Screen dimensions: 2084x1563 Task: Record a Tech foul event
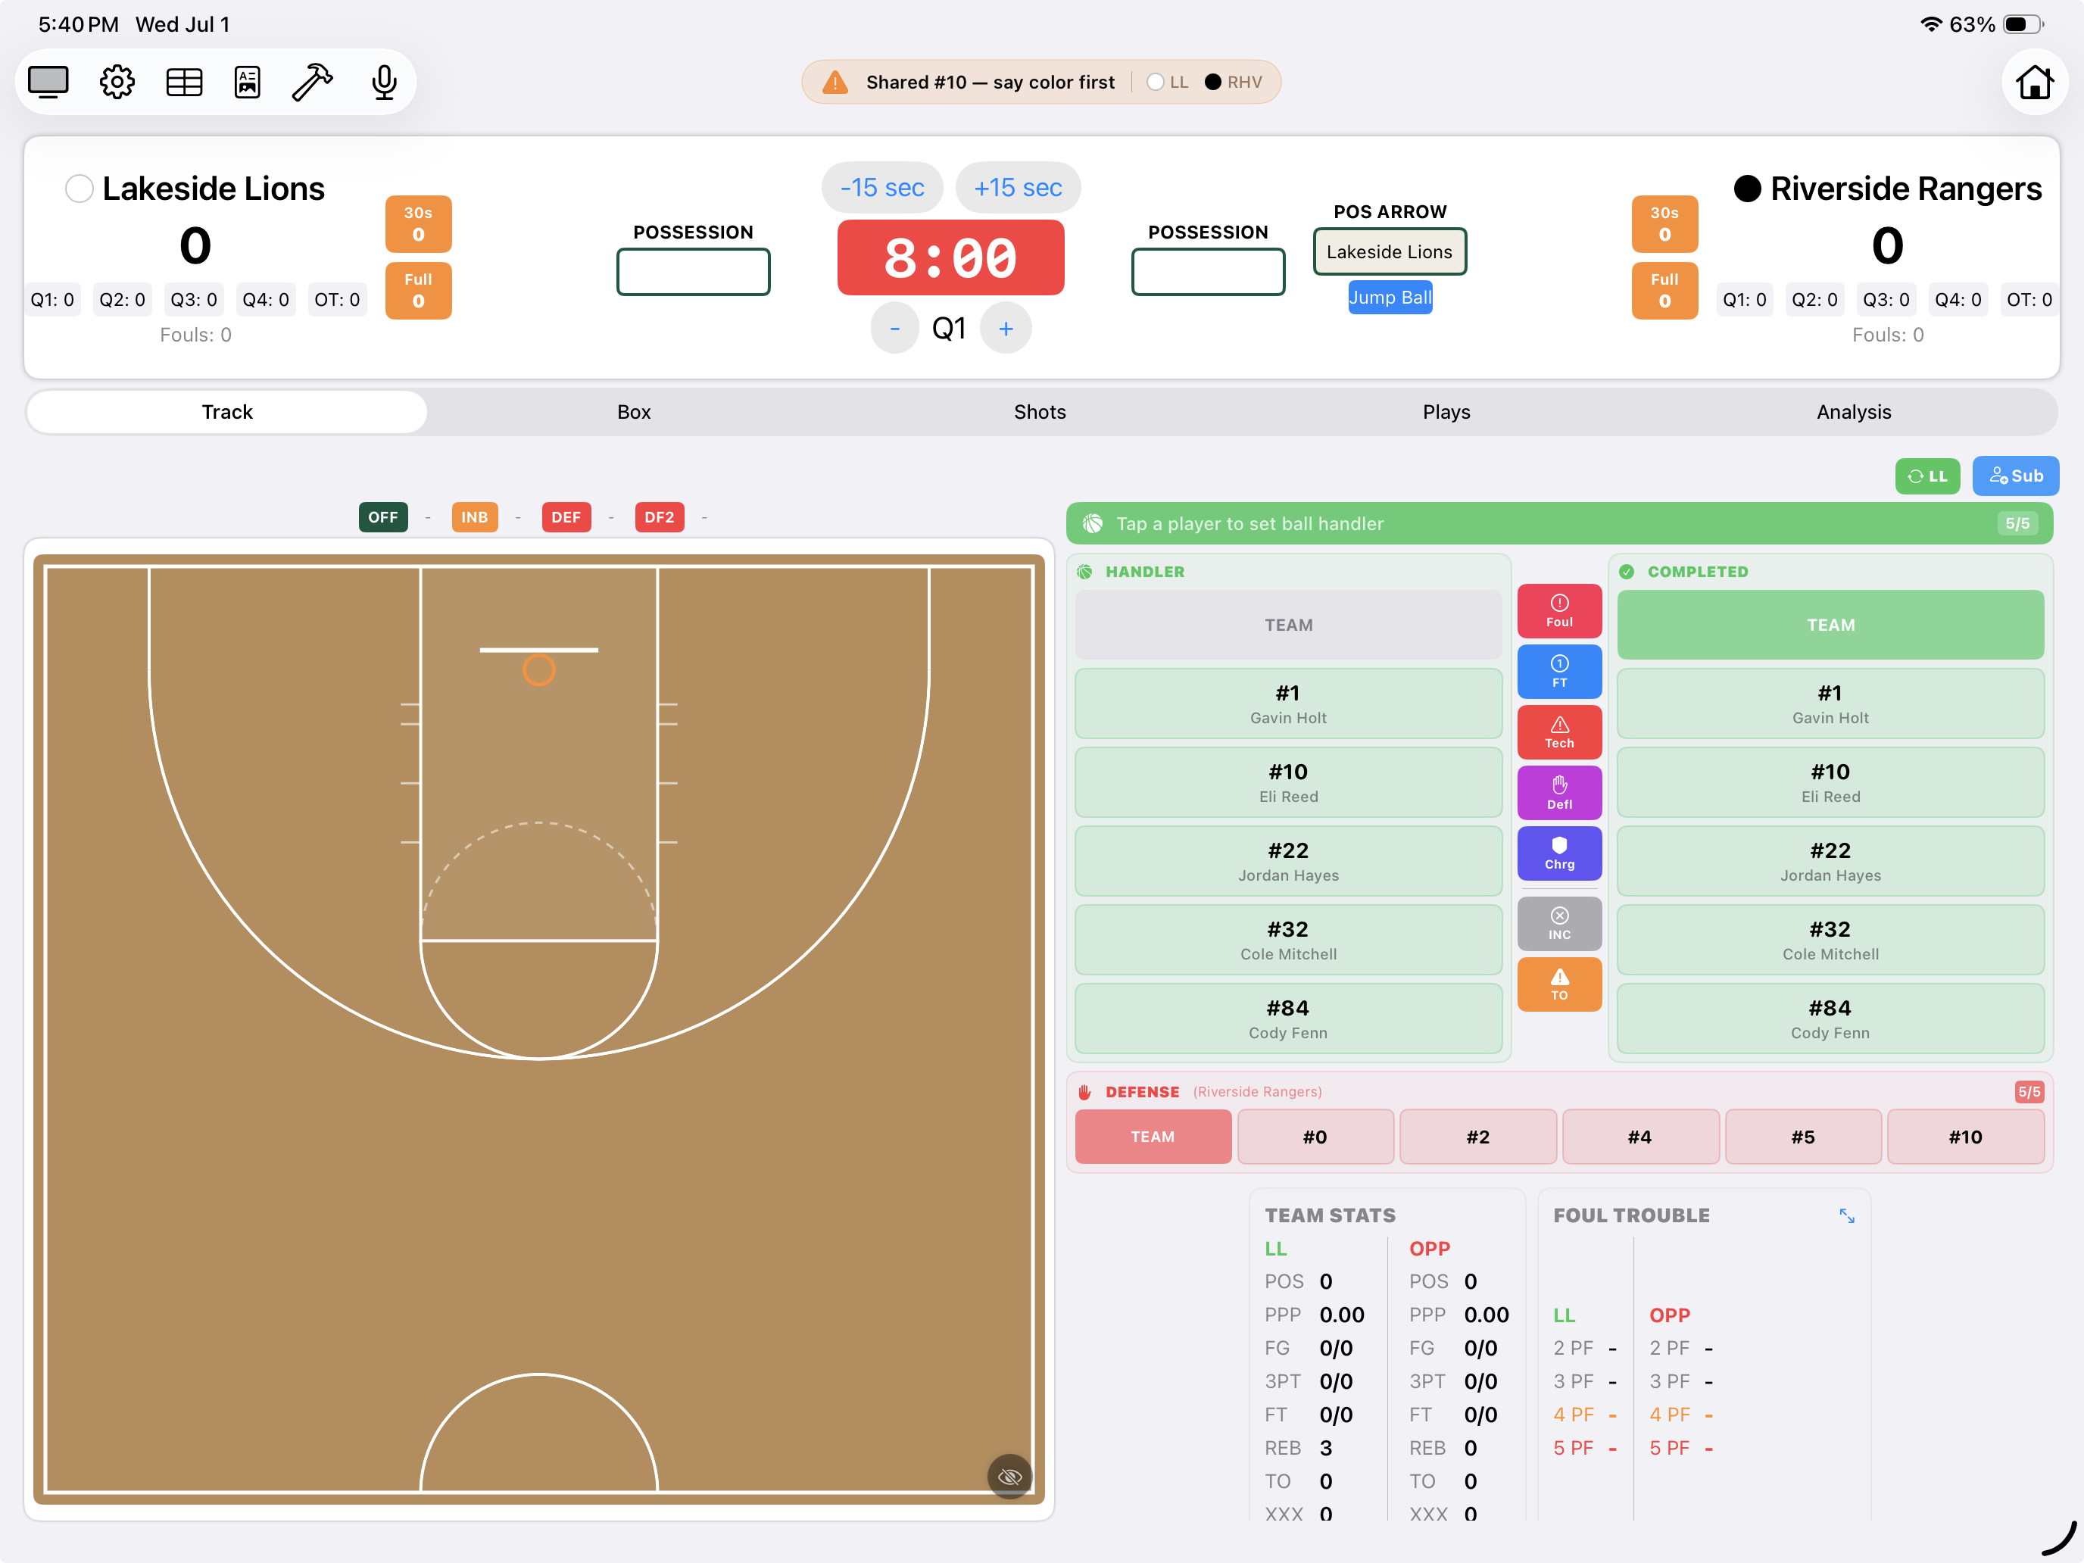(1559, 732)
